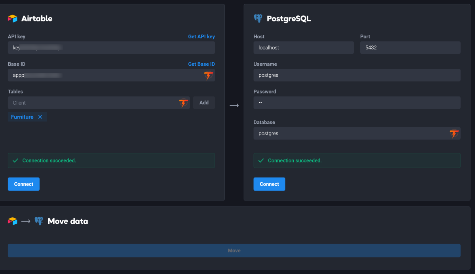Connect to PostgreSQL

pyautogui.click(x=270, y=184)
